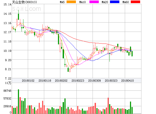Click the 10.19 price axis label
This screenshot has height=114, width=156.
click(x=8, y=51)
